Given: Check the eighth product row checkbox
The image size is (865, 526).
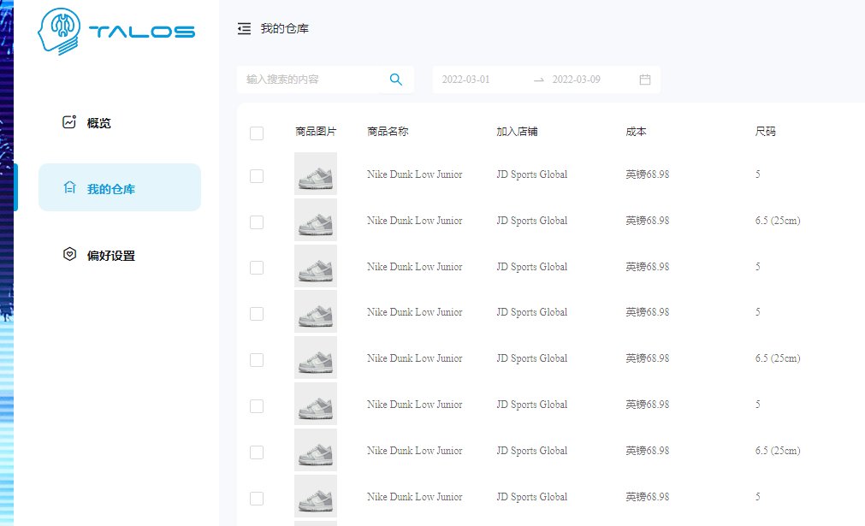Looking at the screenshot, I should click(257, 499).
